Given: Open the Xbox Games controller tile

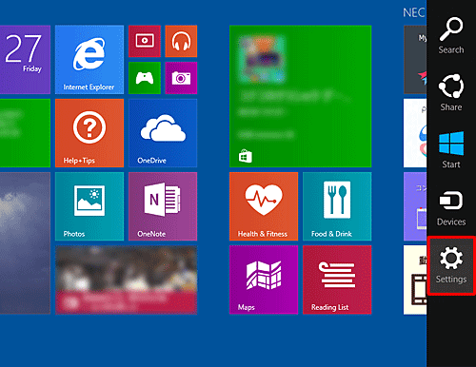Looking at the screenshot, I should tap(145, 78).
